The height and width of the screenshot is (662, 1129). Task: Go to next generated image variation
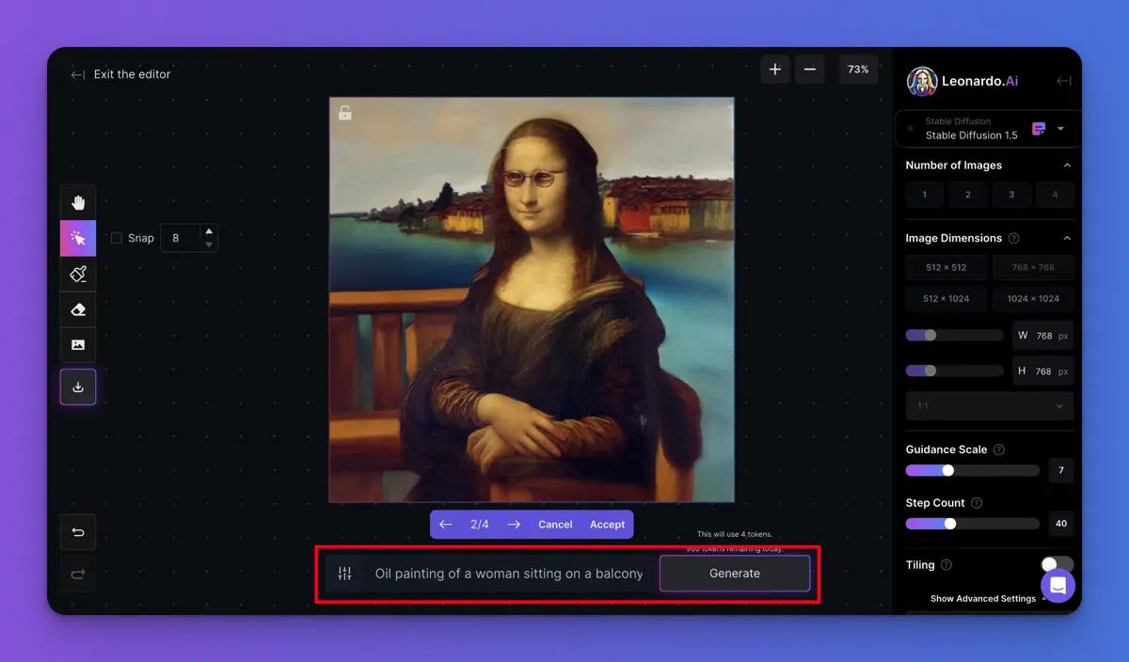coord(514,525)
